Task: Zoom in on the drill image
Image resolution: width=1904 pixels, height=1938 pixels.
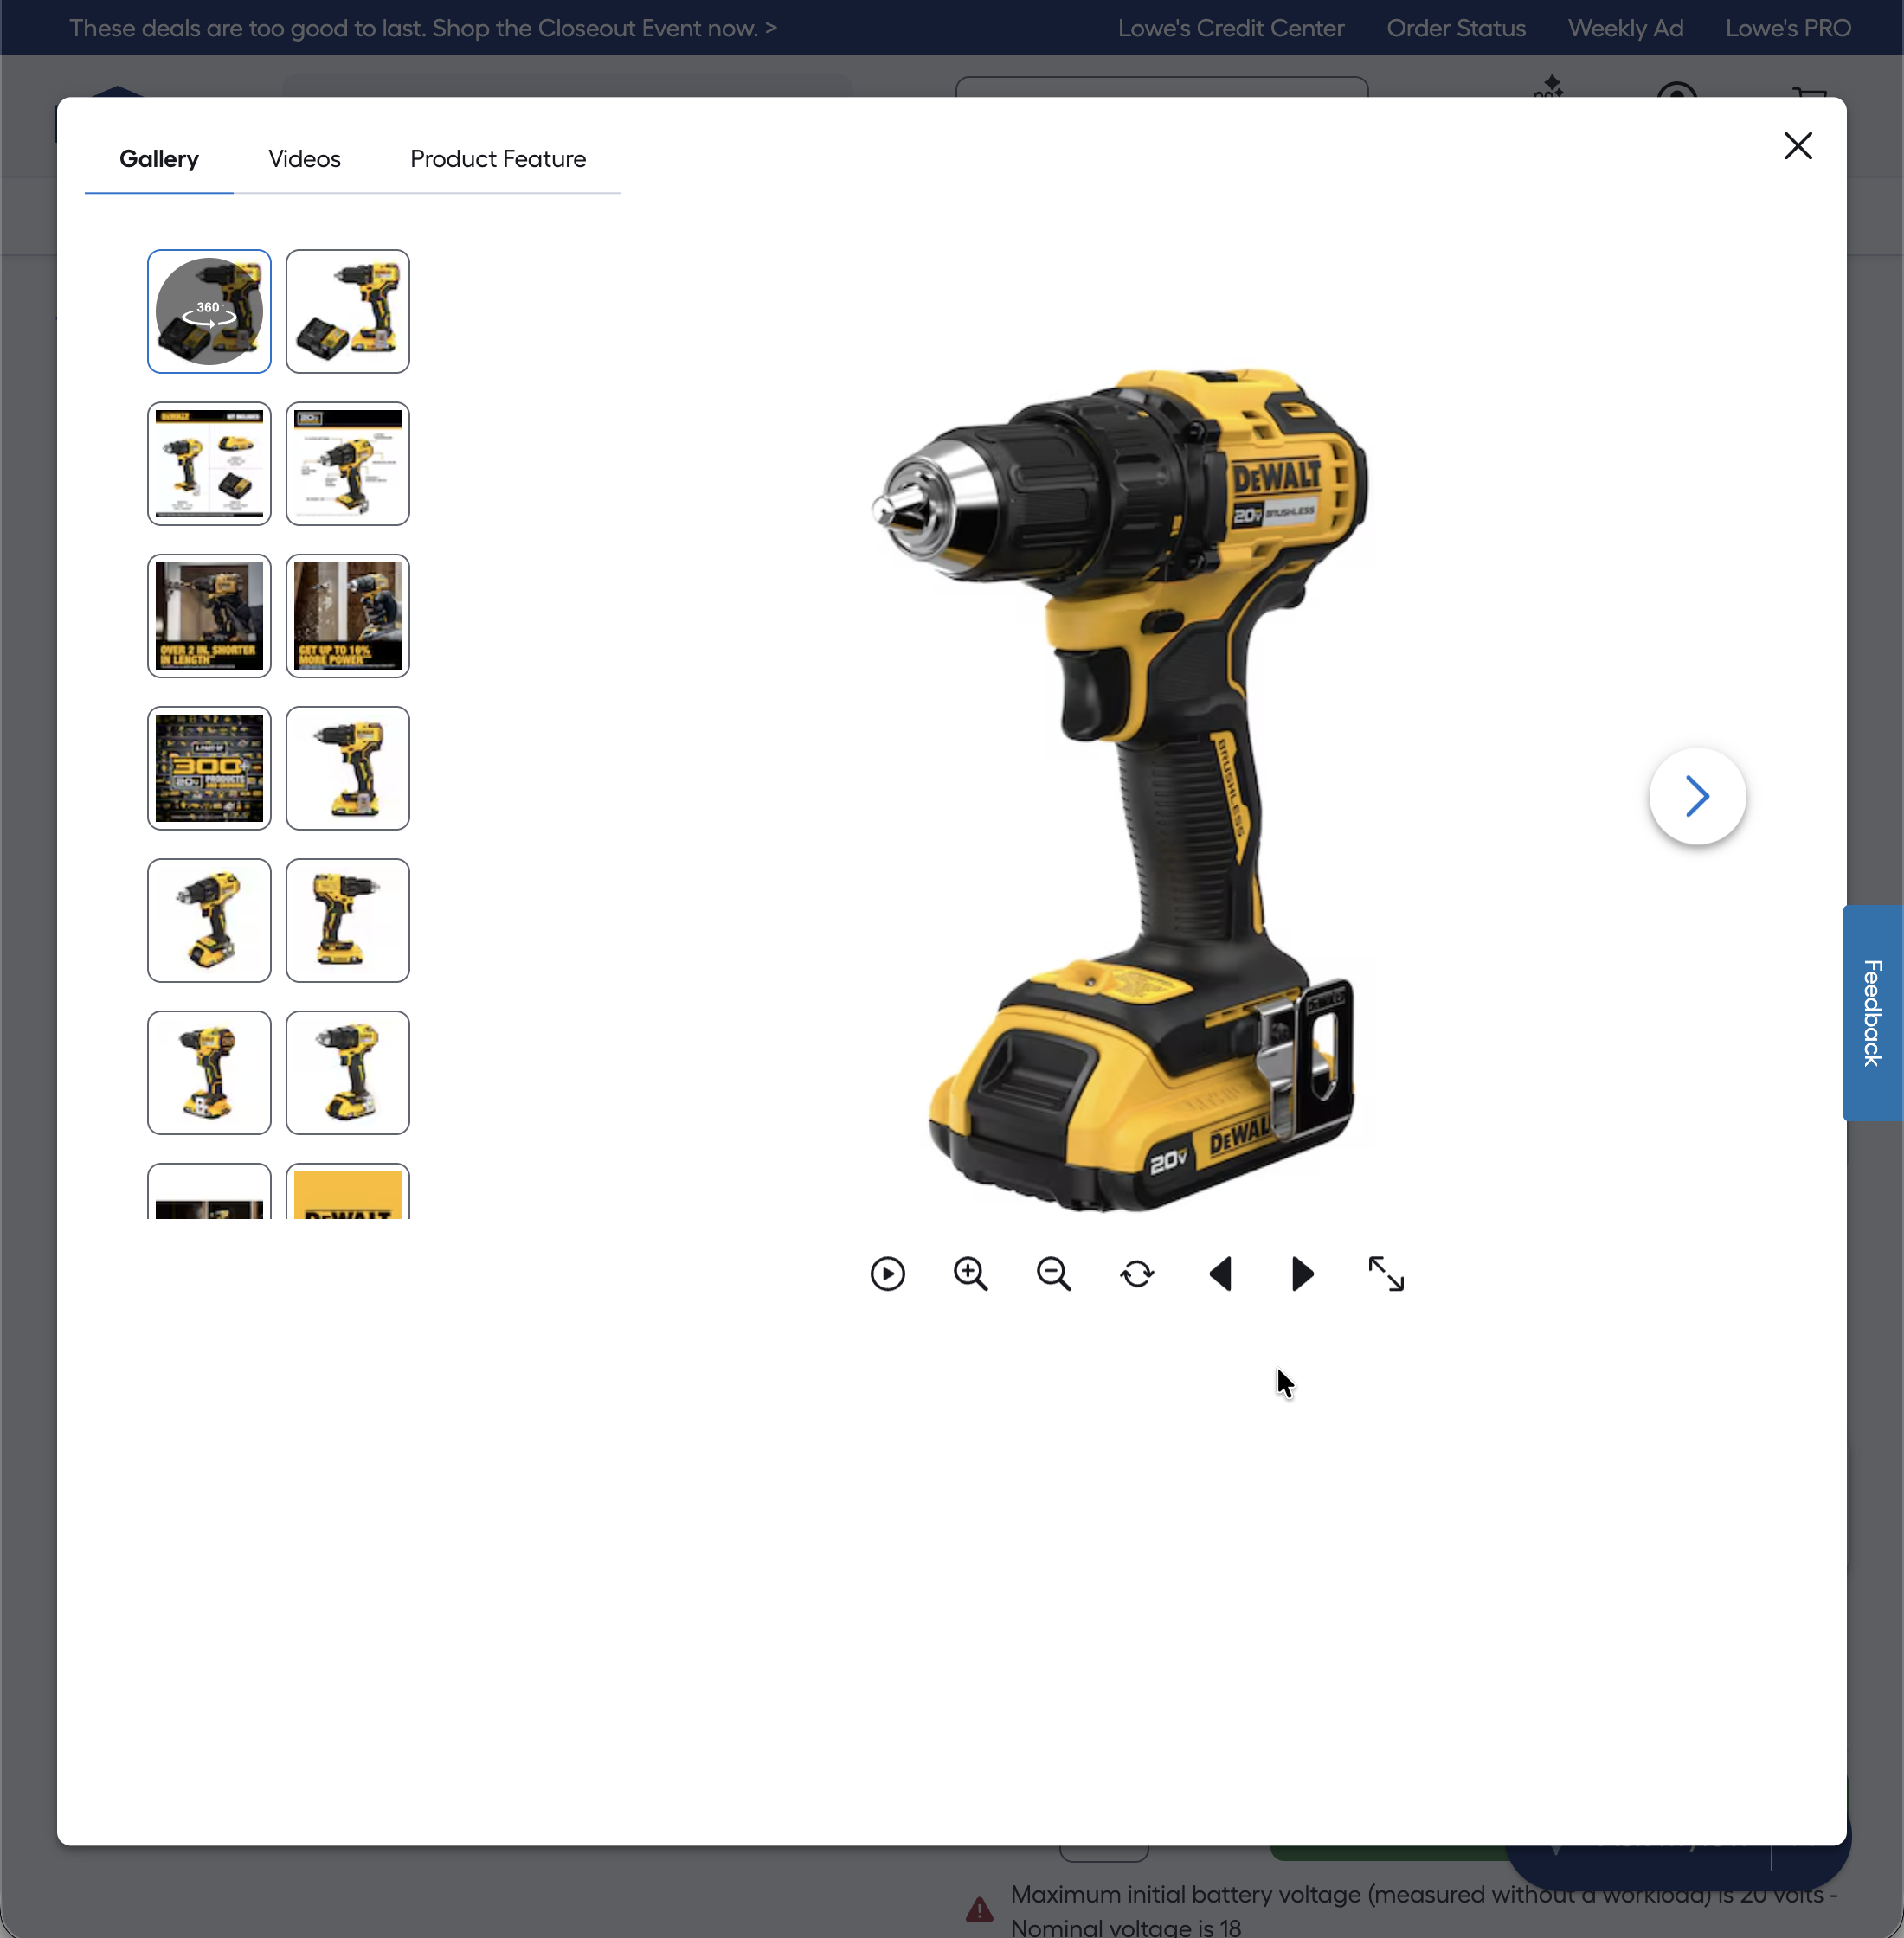Action: 970,1274
